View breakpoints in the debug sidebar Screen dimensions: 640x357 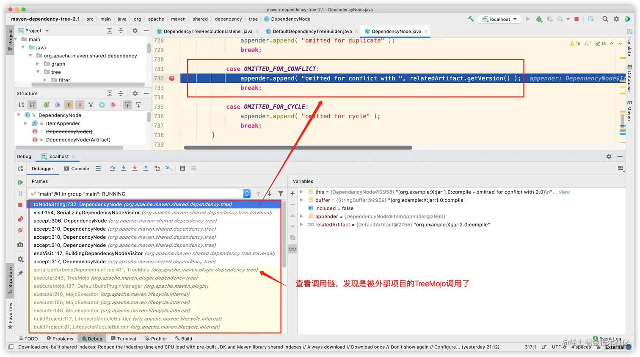pyautogui.click(x=20, y=219)
